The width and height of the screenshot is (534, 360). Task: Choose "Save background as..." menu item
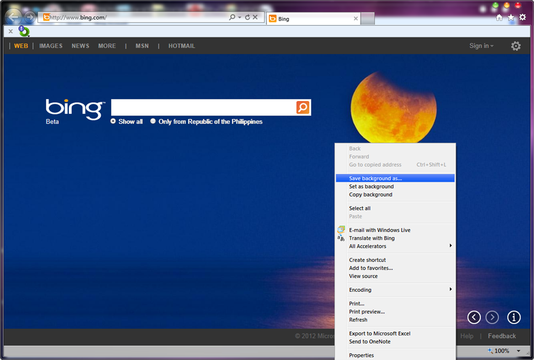(x=375, y=178)
